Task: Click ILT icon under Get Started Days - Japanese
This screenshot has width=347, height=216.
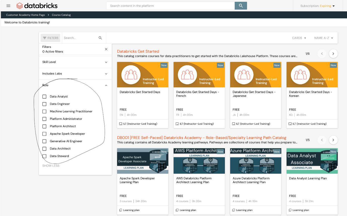Action: coord(234,124)
